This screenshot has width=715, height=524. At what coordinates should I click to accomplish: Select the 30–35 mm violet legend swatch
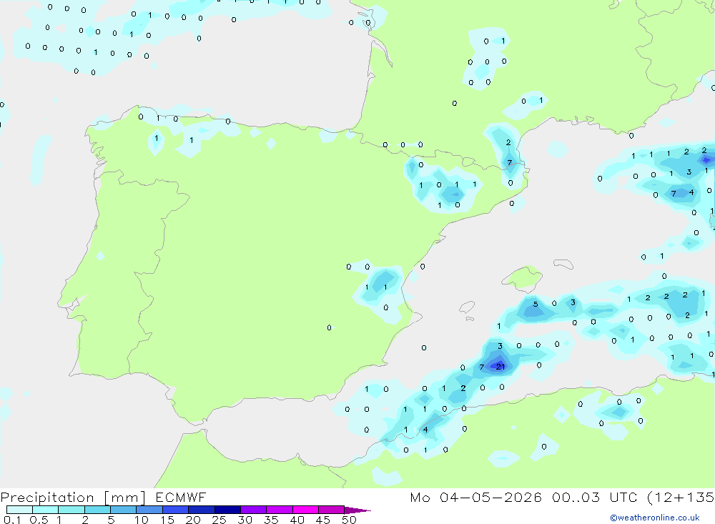coord(254,510)
